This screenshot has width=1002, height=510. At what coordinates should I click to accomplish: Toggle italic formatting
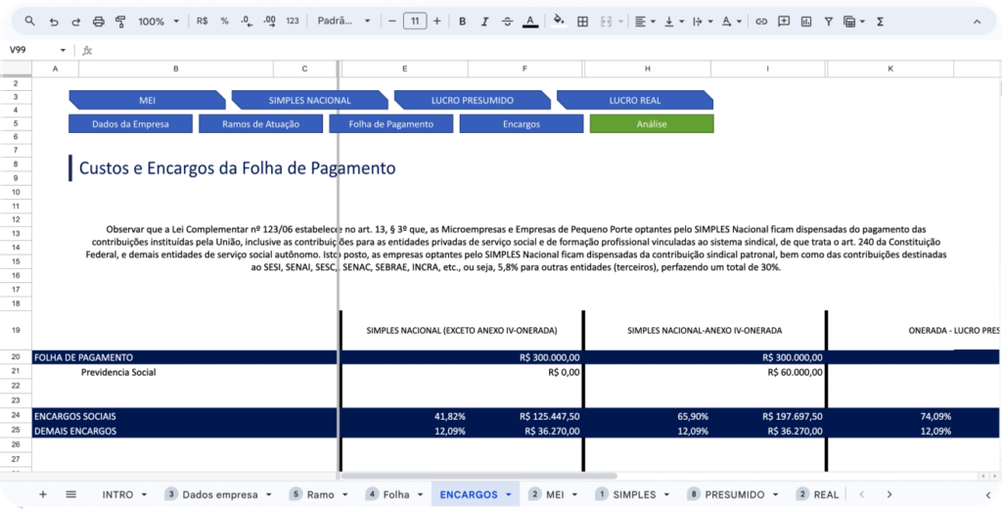click(484, 22)
